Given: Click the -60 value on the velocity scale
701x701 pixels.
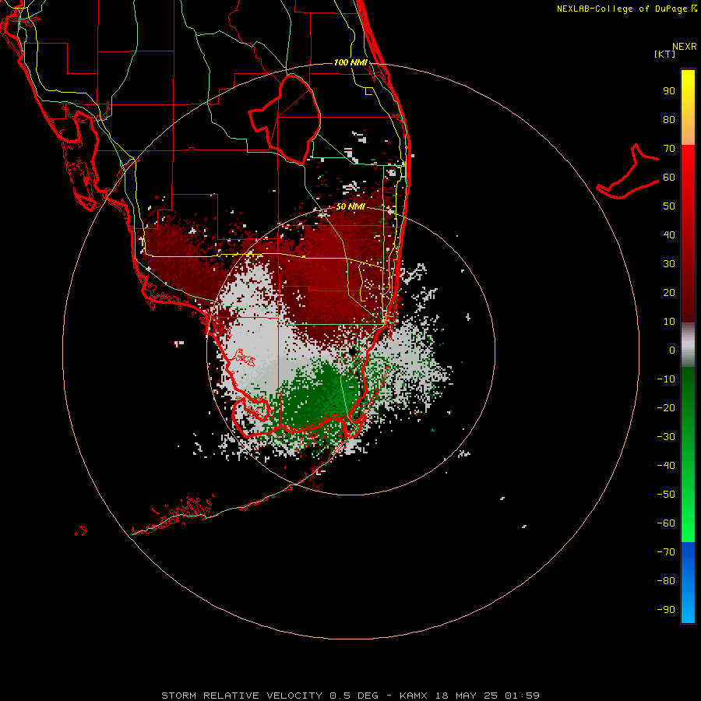Looking at the screenshot, I should pyautogui.click(x=666, y=523).
